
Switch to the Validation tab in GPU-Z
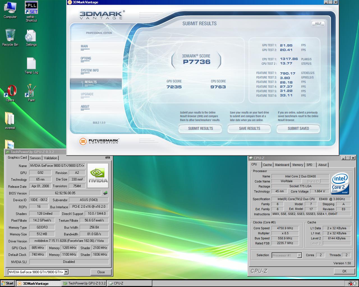[x=50, y=158]
